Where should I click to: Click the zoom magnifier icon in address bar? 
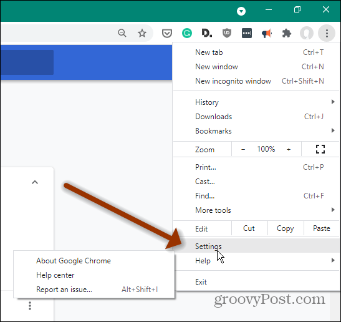(x=122, y=33)
